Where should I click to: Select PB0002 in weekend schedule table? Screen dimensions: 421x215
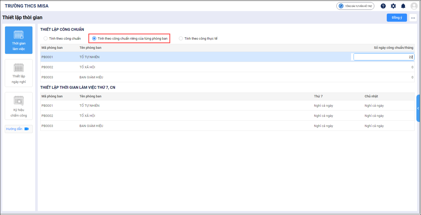[47, 116]
